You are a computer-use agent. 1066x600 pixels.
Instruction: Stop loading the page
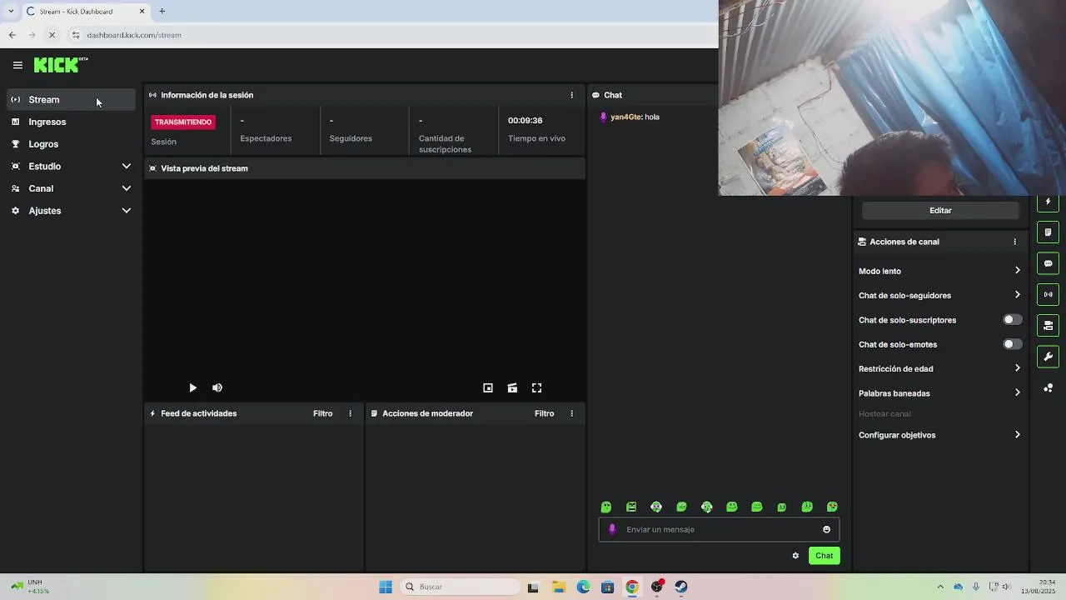pyautogui.click(x=52, y=35)
